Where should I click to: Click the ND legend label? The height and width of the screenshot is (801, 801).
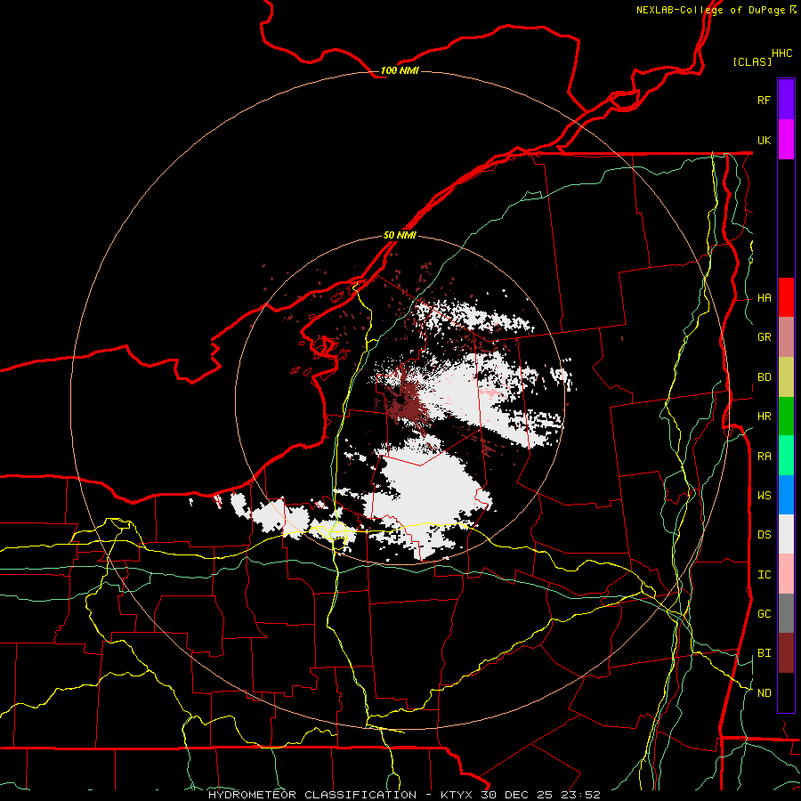point(764,693)
